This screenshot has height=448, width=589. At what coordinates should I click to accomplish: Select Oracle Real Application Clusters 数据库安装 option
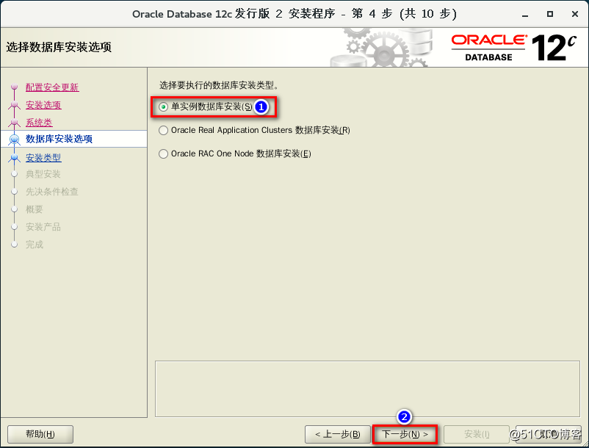tap(162, 130)
